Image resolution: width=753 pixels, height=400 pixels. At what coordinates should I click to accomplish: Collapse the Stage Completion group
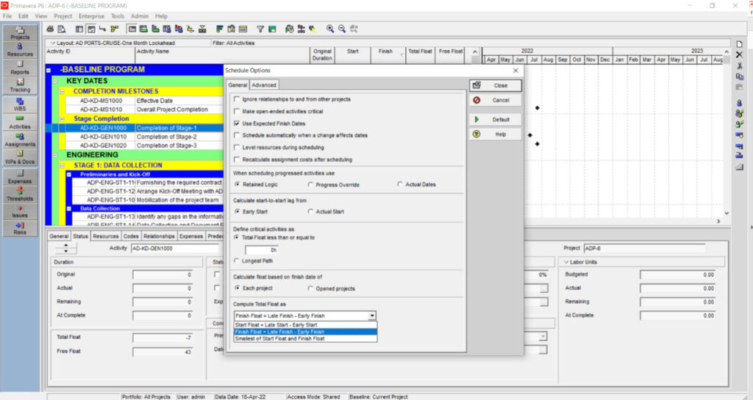pos(62,118)
